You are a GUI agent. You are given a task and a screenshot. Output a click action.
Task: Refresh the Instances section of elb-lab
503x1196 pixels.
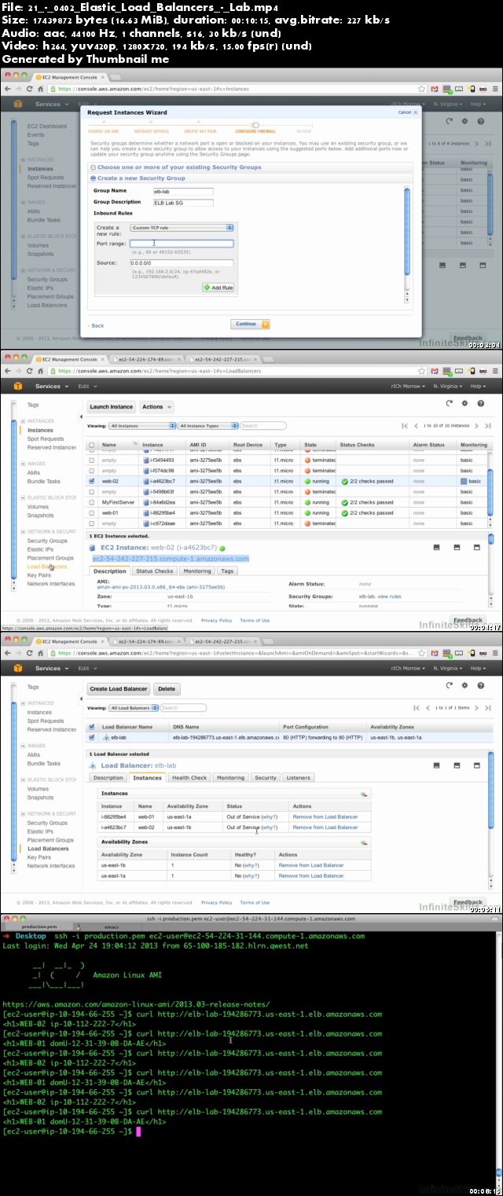(363, 794)
